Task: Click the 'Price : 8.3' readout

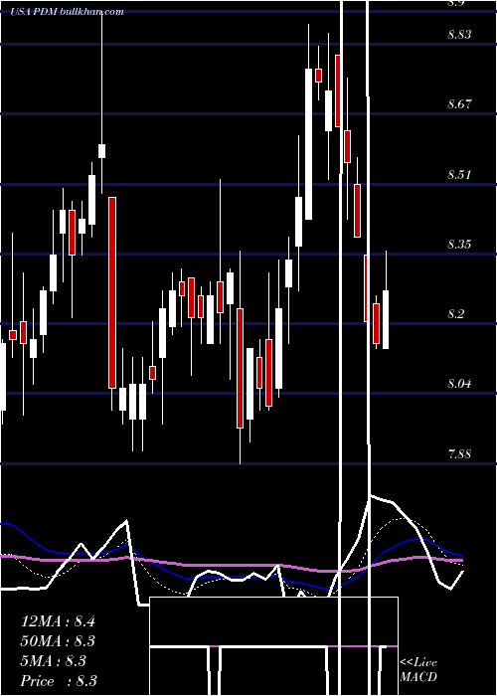Action: (x=59, y=681)
